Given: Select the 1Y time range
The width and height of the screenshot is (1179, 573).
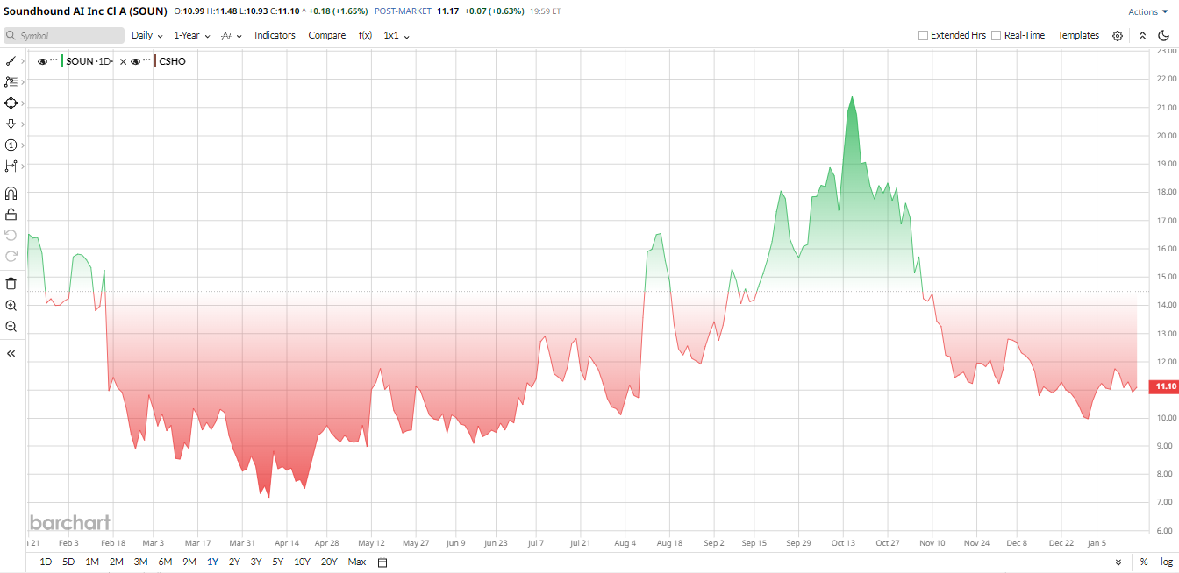Looking at the screenshot, I should [213, 562].
